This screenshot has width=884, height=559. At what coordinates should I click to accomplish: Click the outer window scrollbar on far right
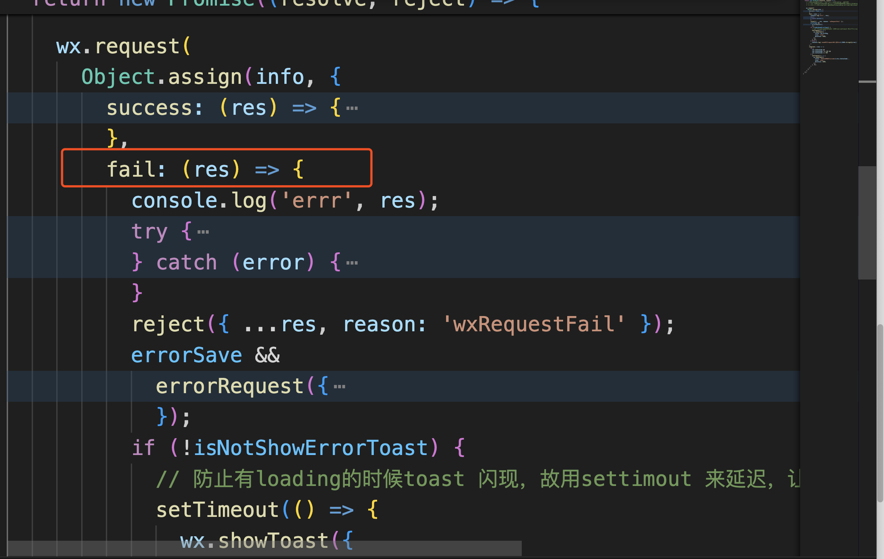[880, 413]
